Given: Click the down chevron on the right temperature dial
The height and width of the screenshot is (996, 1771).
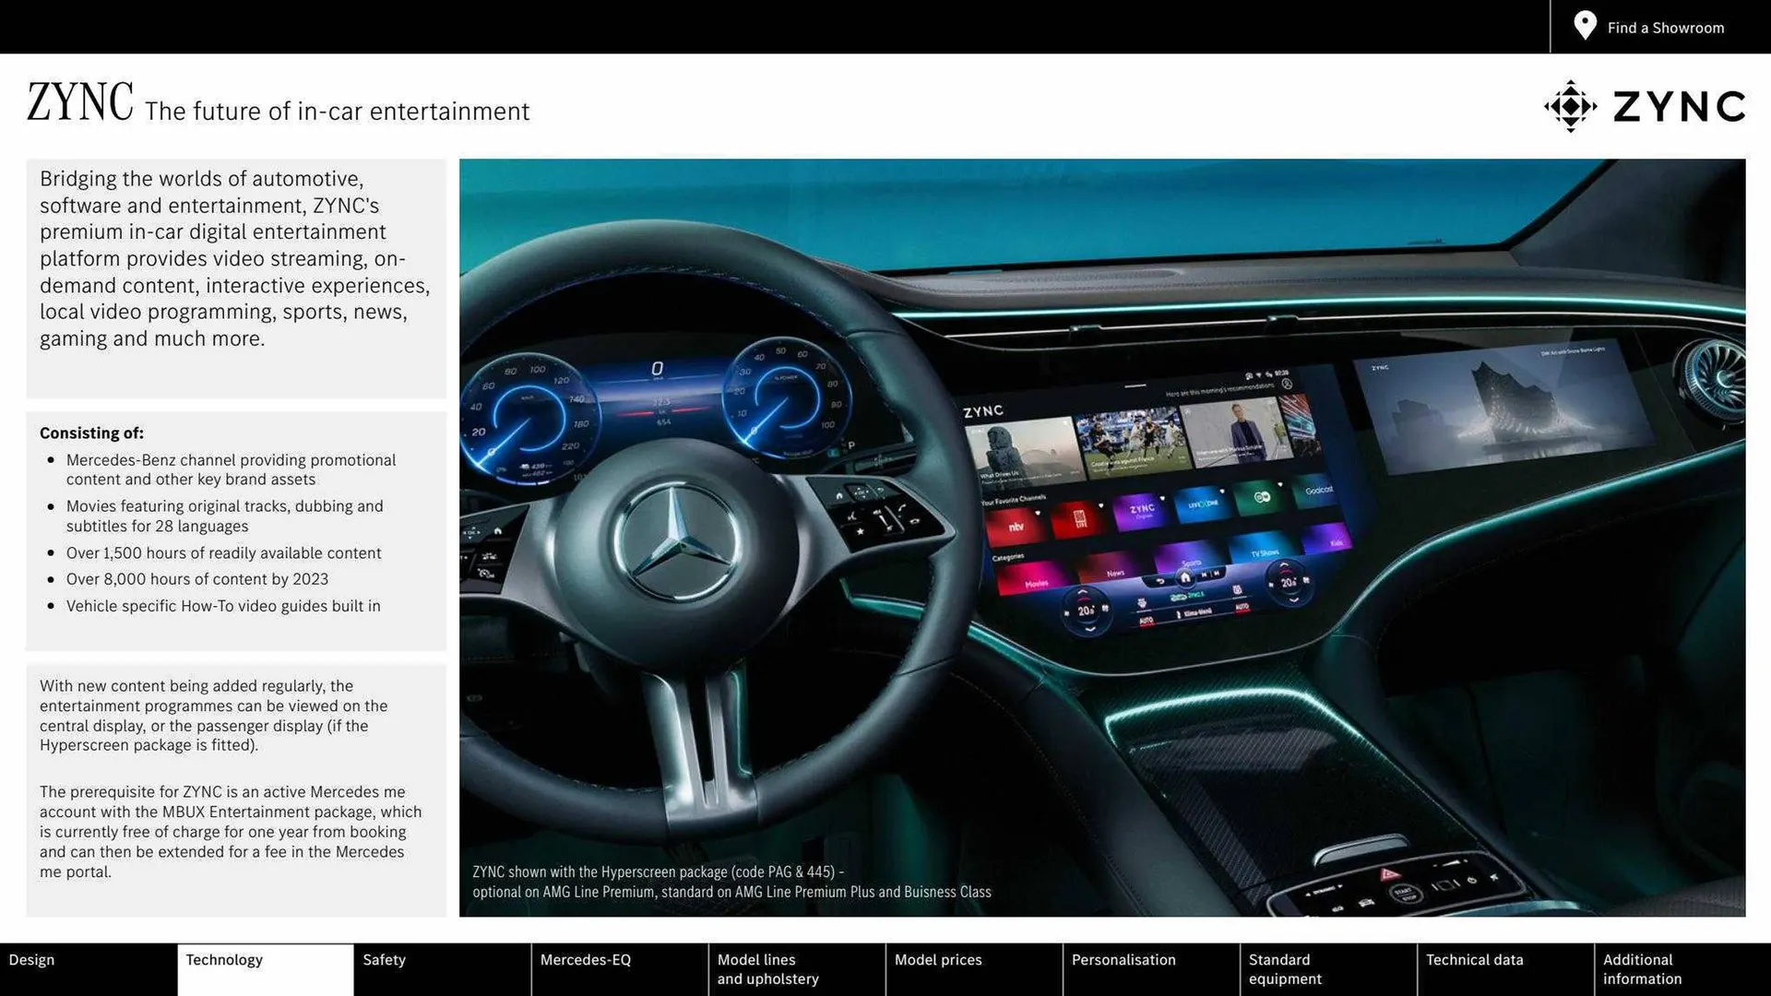Looking at the screenshot, I should click(x=1293, y=601).
